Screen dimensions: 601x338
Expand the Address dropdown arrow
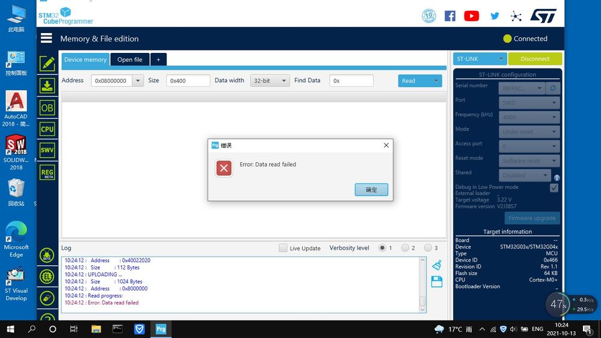[x=138, y=81]
